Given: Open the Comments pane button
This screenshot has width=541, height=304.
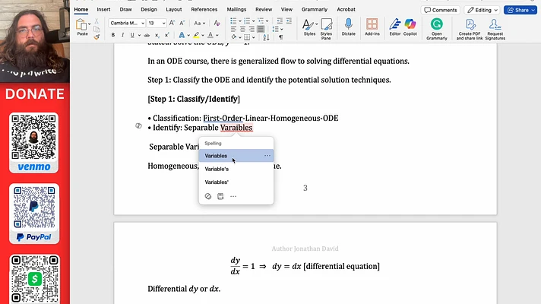Looking at the screenshot, I should [440, 10].
